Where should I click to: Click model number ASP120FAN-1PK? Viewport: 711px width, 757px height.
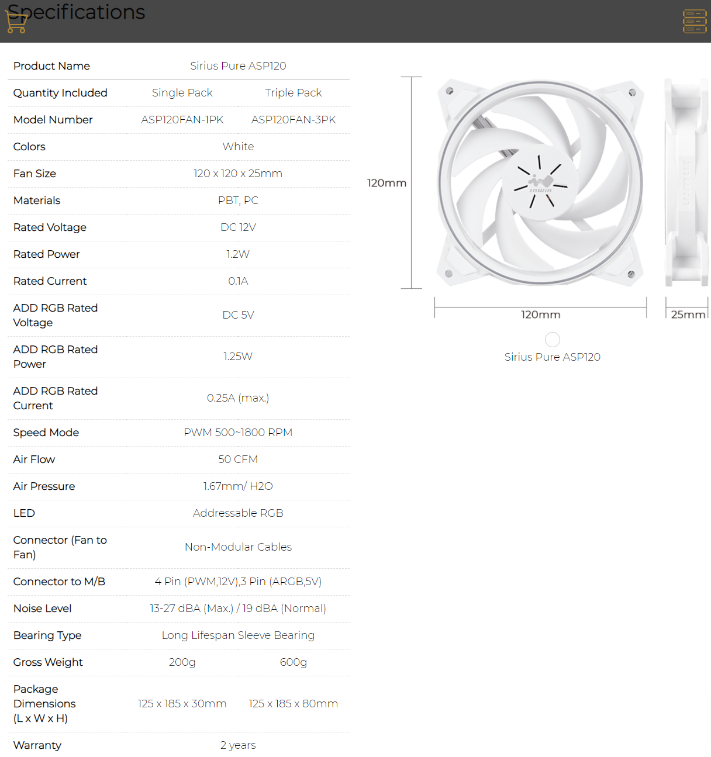pyautogui.click(x=182, y=120)
